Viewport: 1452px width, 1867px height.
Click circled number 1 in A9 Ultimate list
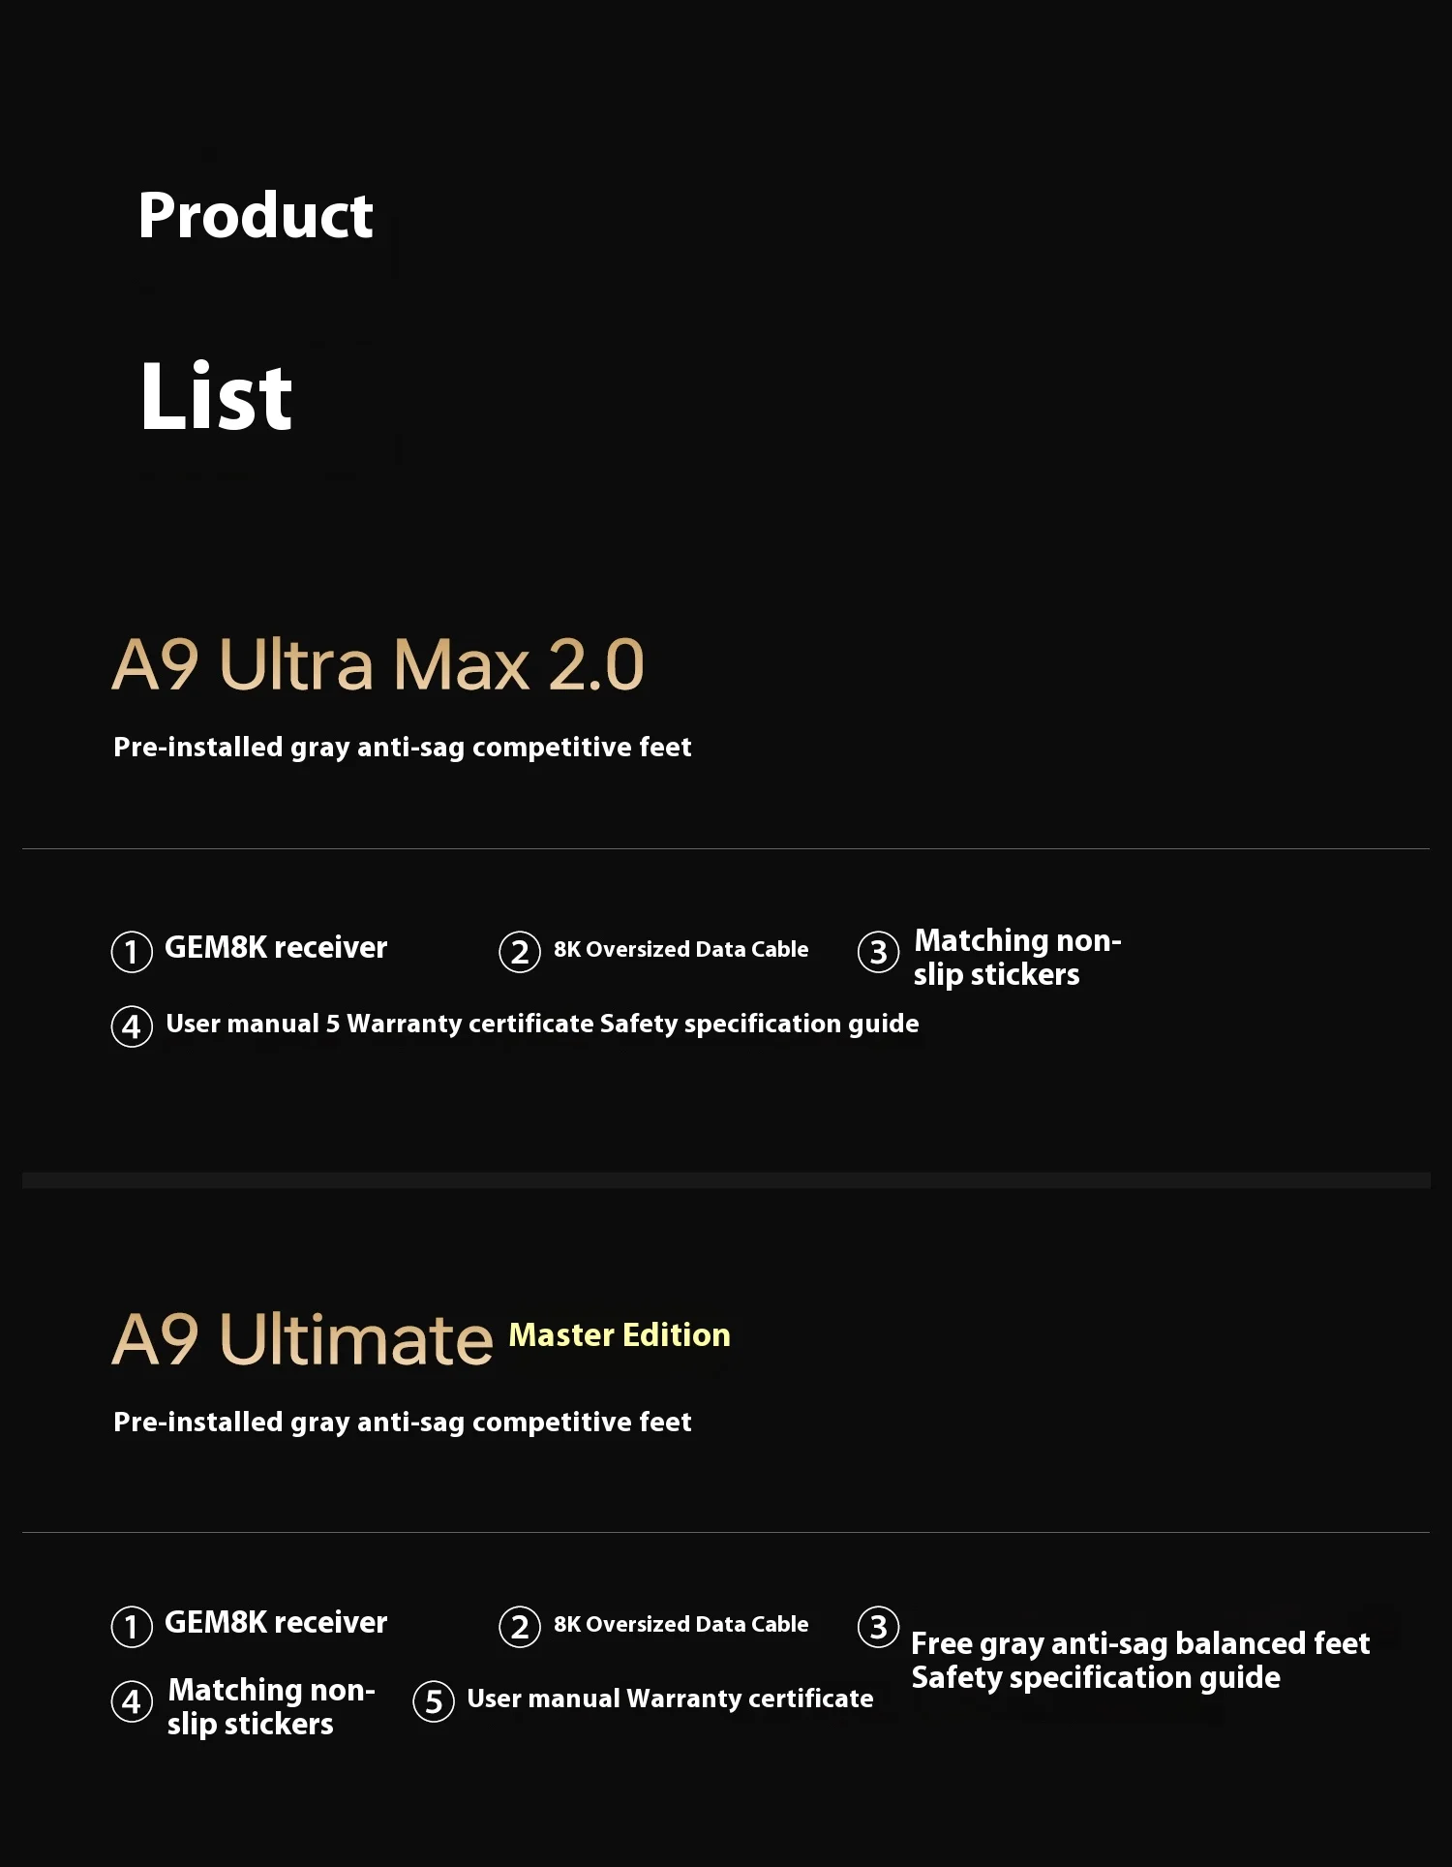click(x=132, y=1626)
